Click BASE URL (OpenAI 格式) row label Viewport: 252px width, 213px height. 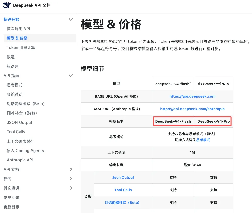point(116,96)
